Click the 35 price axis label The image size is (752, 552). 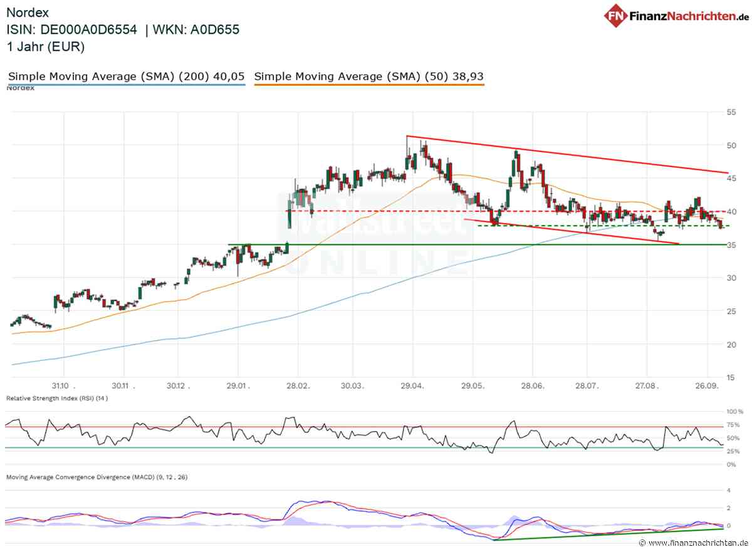pyautogui.click(x=731, y=244)
